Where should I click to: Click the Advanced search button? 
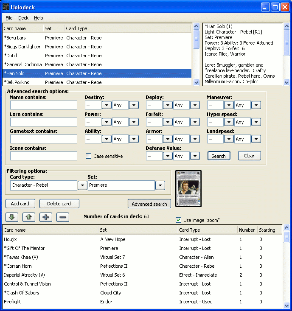[x=149, y=204]
